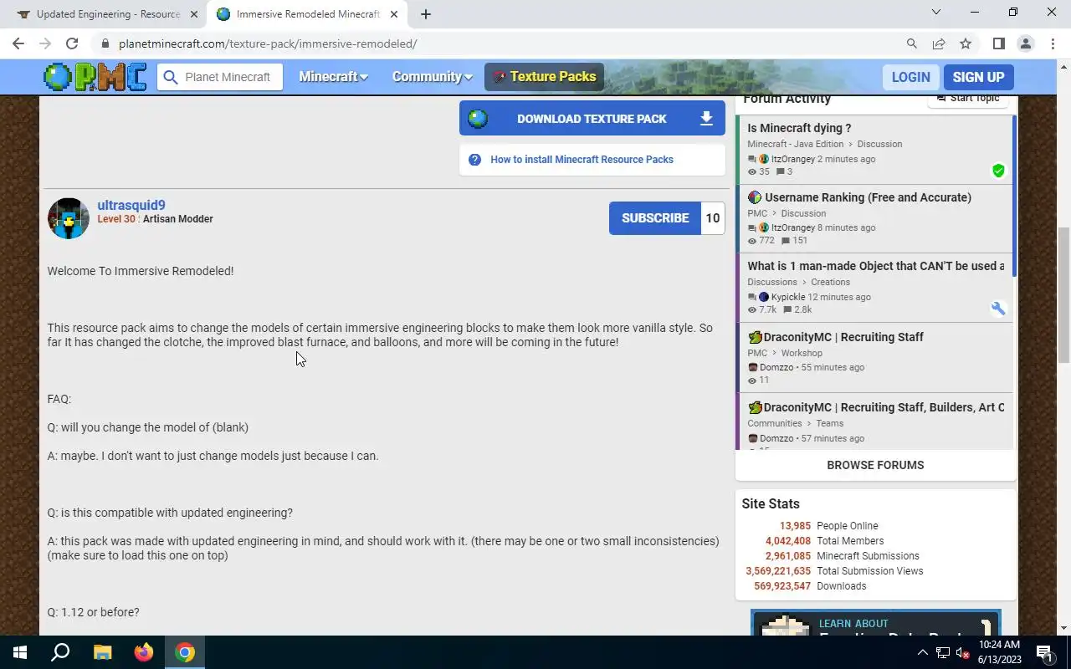The width and height of the screenshot is (1071, 669).
Task: Click Chrome icon in taskbar
Action: 185,652
